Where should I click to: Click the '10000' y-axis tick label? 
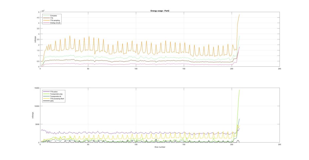pos(36,106)
